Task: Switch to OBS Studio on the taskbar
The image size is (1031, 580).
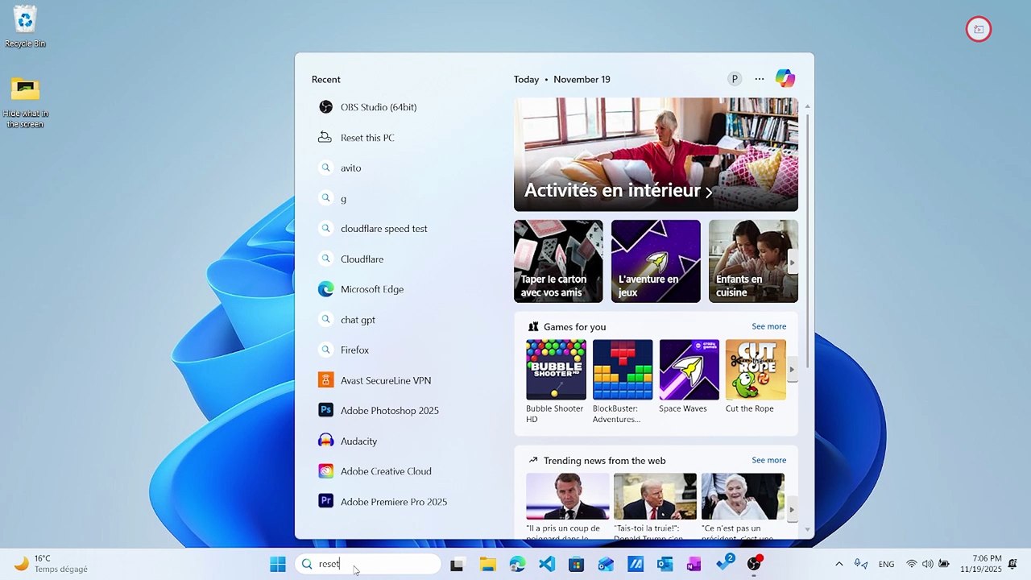Action: pyautogui.click(x=755, y=564)
